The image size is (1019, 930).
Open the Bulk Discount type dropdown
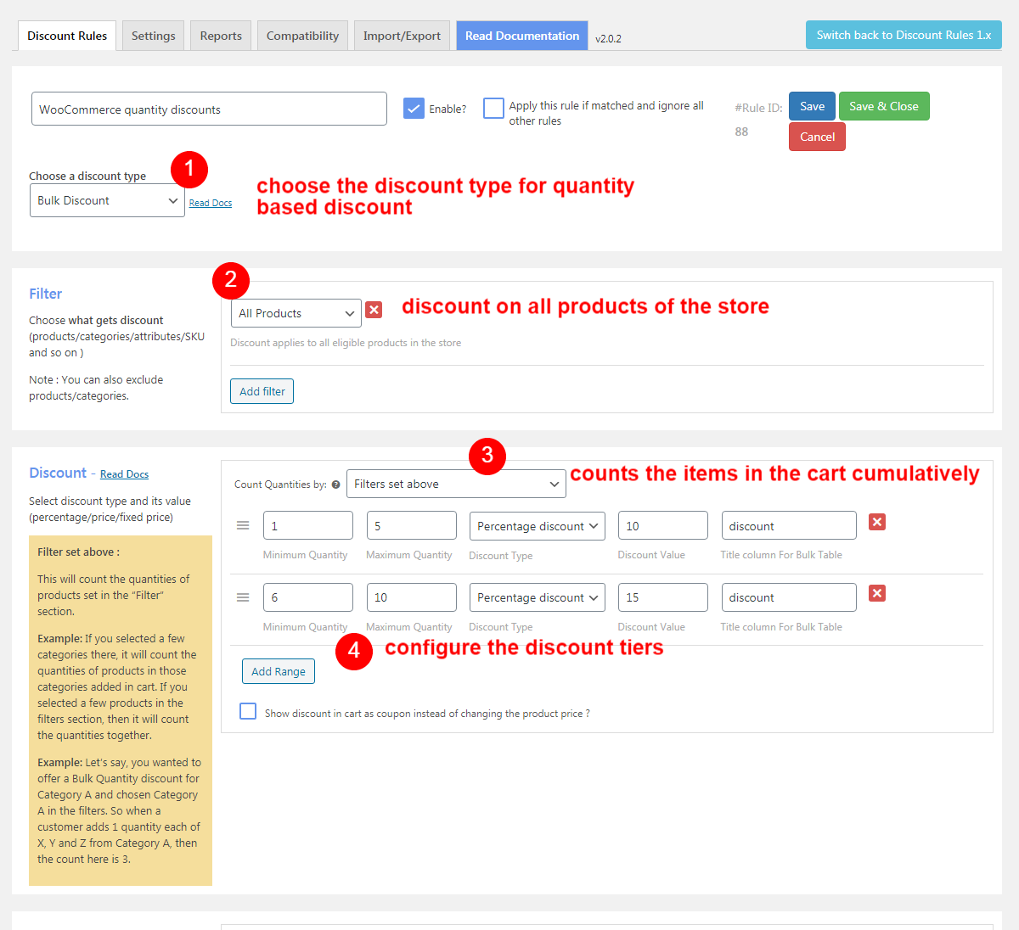pyautogui.click(x=107, y=200)
